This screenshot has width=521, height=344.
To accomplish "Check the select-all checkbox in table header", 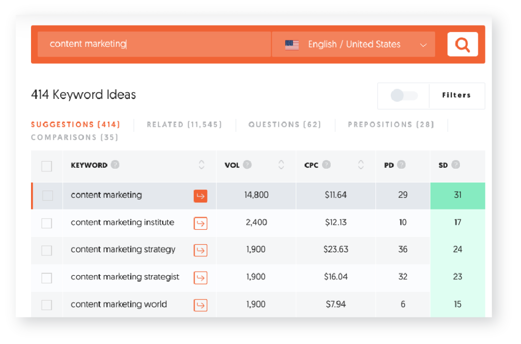I will coord(47,166).
